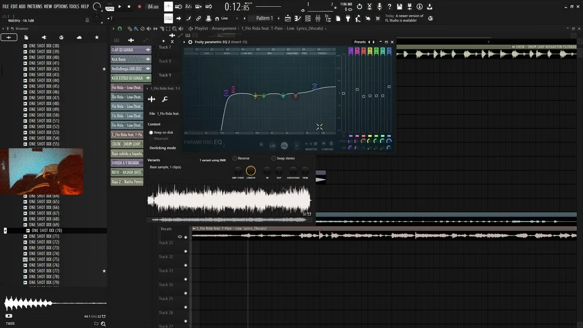
Task: Select previous EQ preset arrow
Action: (369, 42)
